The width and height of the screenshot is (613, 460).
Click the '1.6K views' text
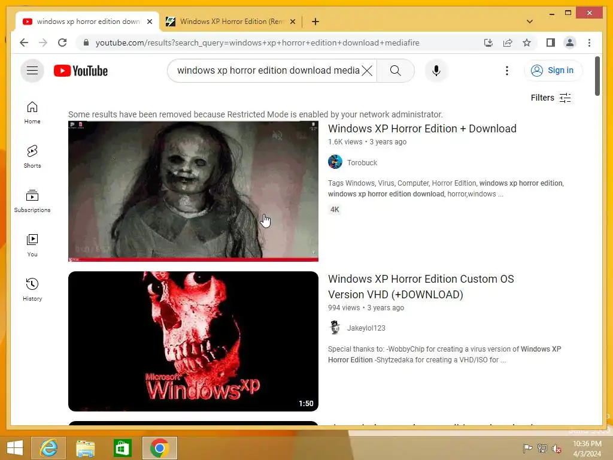pos(345,142)
